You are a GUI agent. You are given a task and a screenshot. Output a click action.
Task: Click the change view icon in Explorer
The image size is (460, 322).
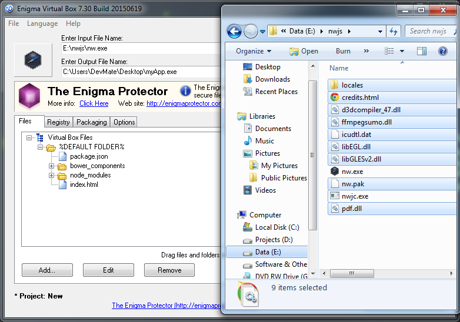pyautogui.click(x=389, y=51)
